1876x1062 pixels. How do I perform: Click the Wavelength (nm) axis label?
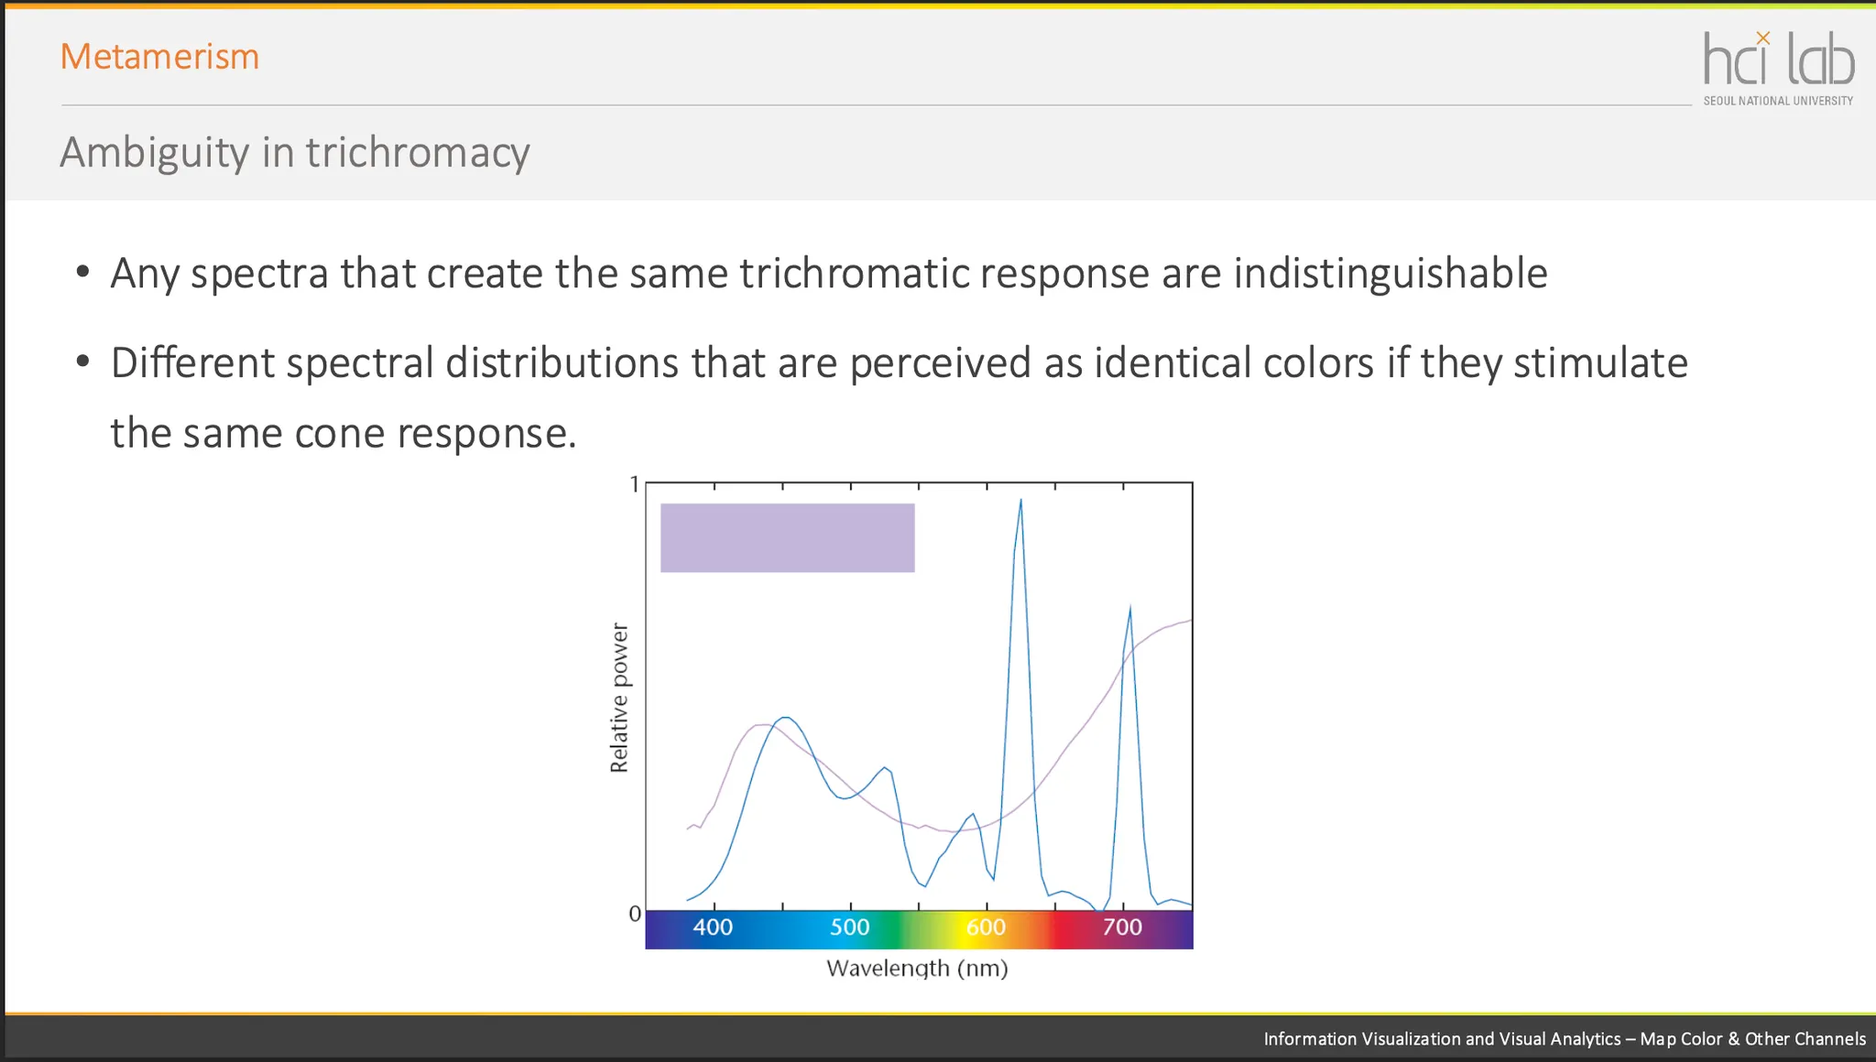[917, 969]
